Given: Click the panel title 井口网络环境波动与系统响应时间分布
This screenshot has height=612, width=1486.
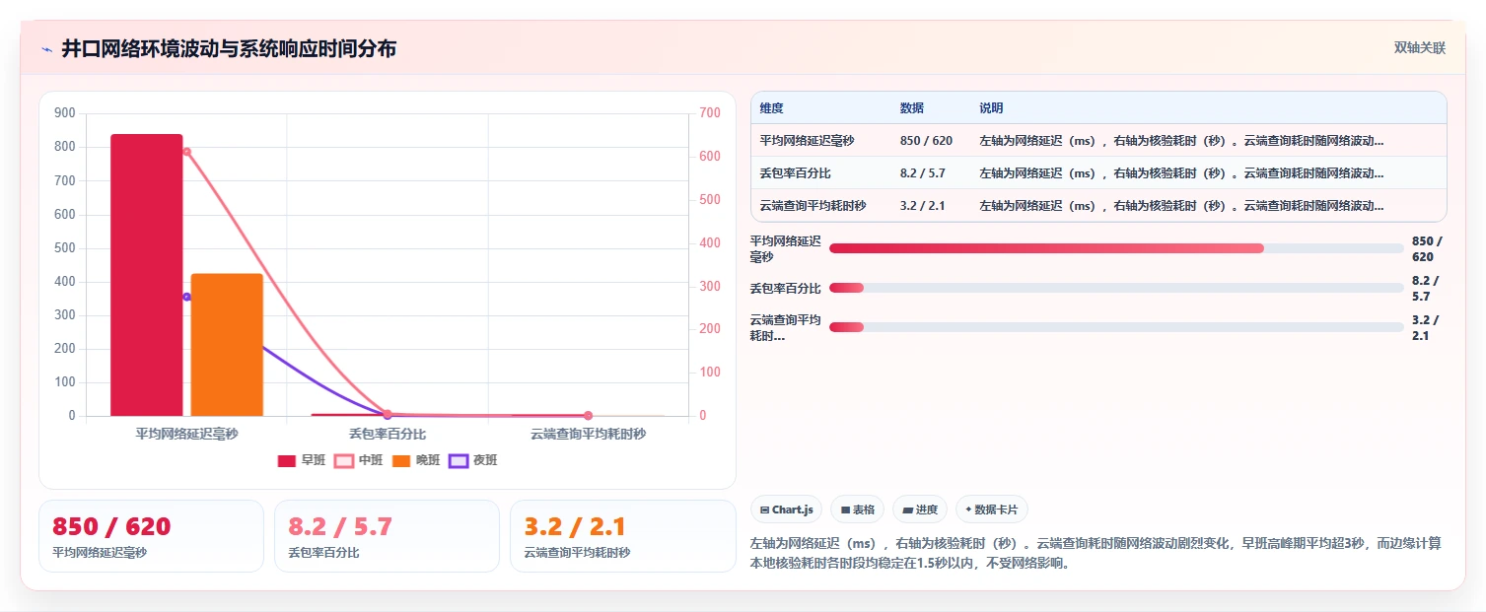Looking at the screenshot, I should (x=229, y=48).
